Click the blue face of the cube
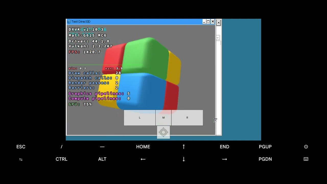 tap(142, 92)
